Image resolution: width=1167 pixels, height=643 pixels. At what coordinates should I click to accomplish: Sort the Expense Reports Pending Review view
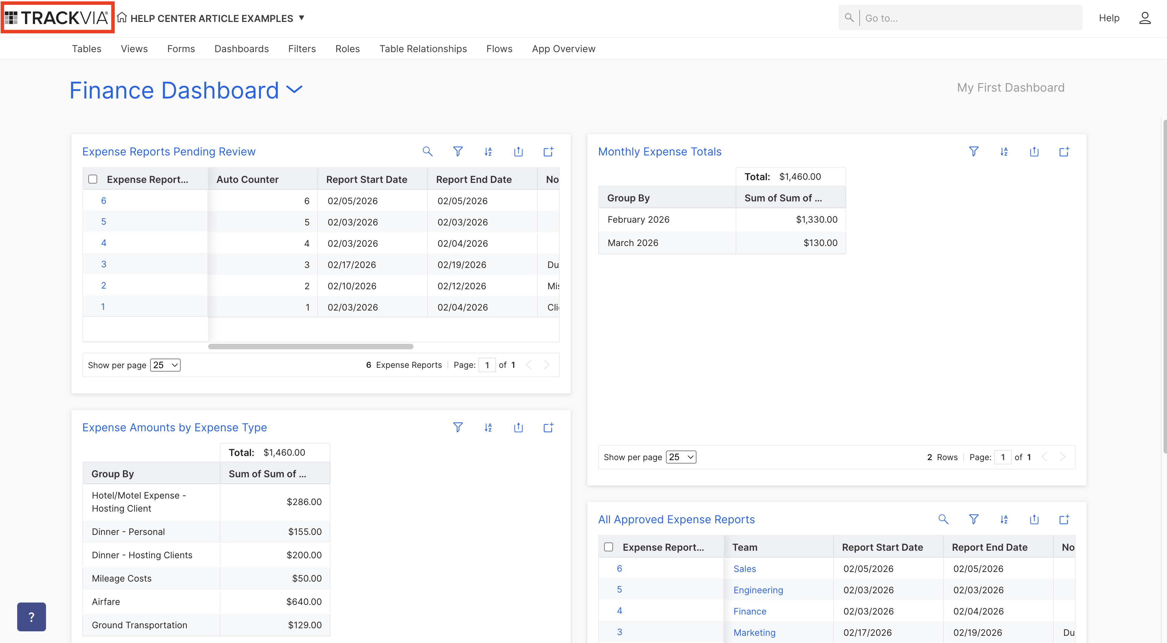(488, 152)
